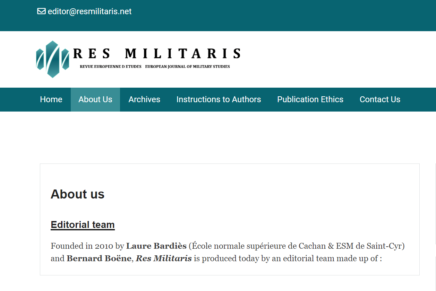Open the Contact Us page

380,99
